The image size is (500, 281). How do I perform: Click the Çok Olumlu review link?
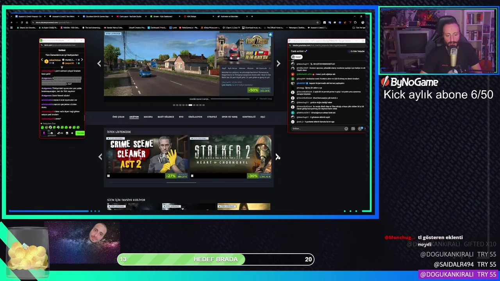227,85
